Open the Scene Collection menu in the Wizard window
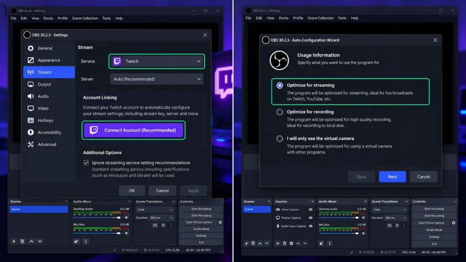466x262 pixels. (320, 18)
